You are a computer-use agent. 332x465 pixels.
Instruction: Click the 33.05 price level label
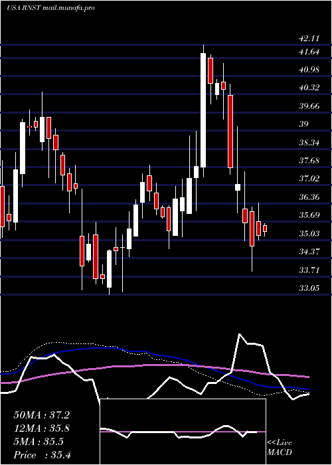pyautogui.click(x=309, y=288)
